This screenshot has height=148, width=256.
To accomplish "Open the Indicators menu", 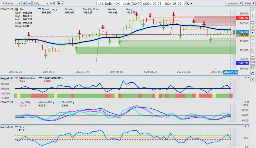I will tap(233, 3).
